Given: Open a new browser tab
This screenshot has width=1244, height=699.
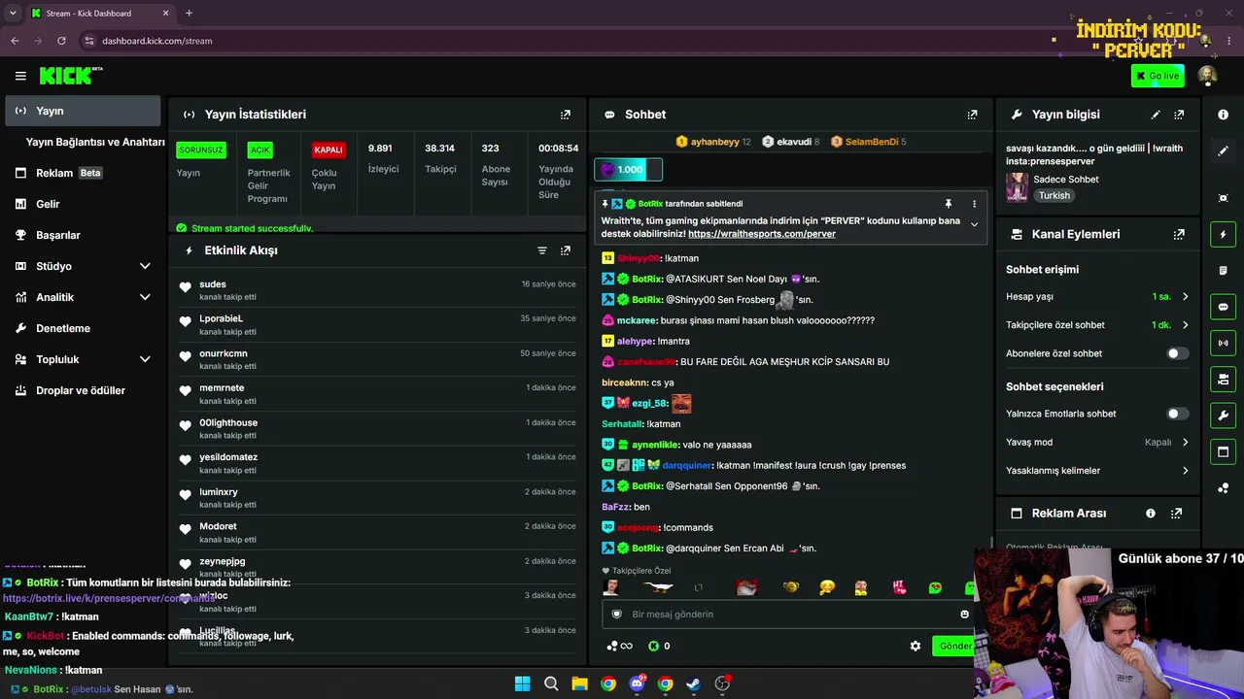Looking at the screenshot, I should point(189,14).
